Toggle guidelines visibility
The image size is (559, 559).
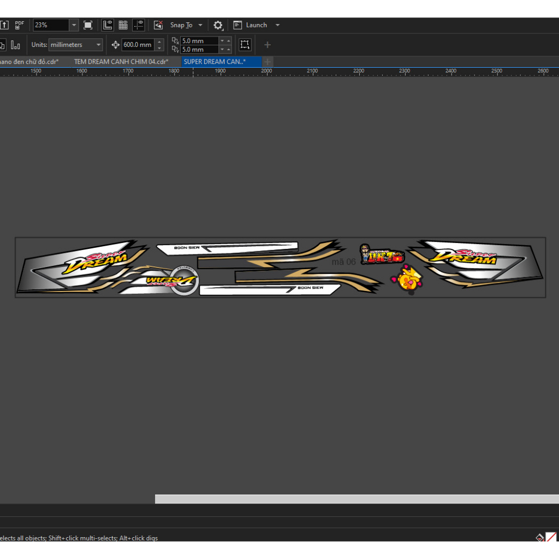point(139,25)
